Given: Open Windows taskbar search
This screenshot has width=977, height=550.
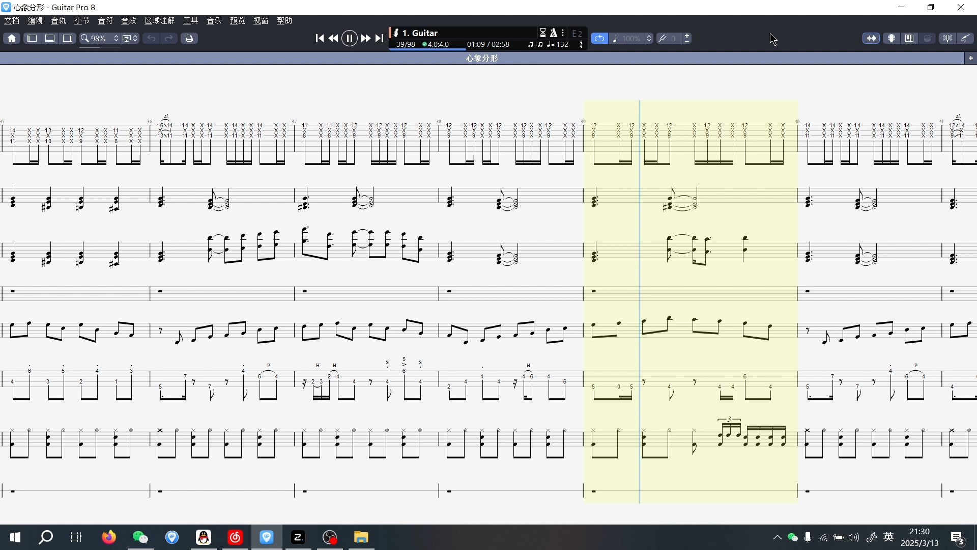Looking at the screenshot, I should pos(46,537).
